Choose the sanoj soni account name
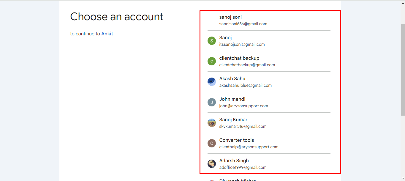This screenshot has height=181, width=405. (x=230, y=17)
